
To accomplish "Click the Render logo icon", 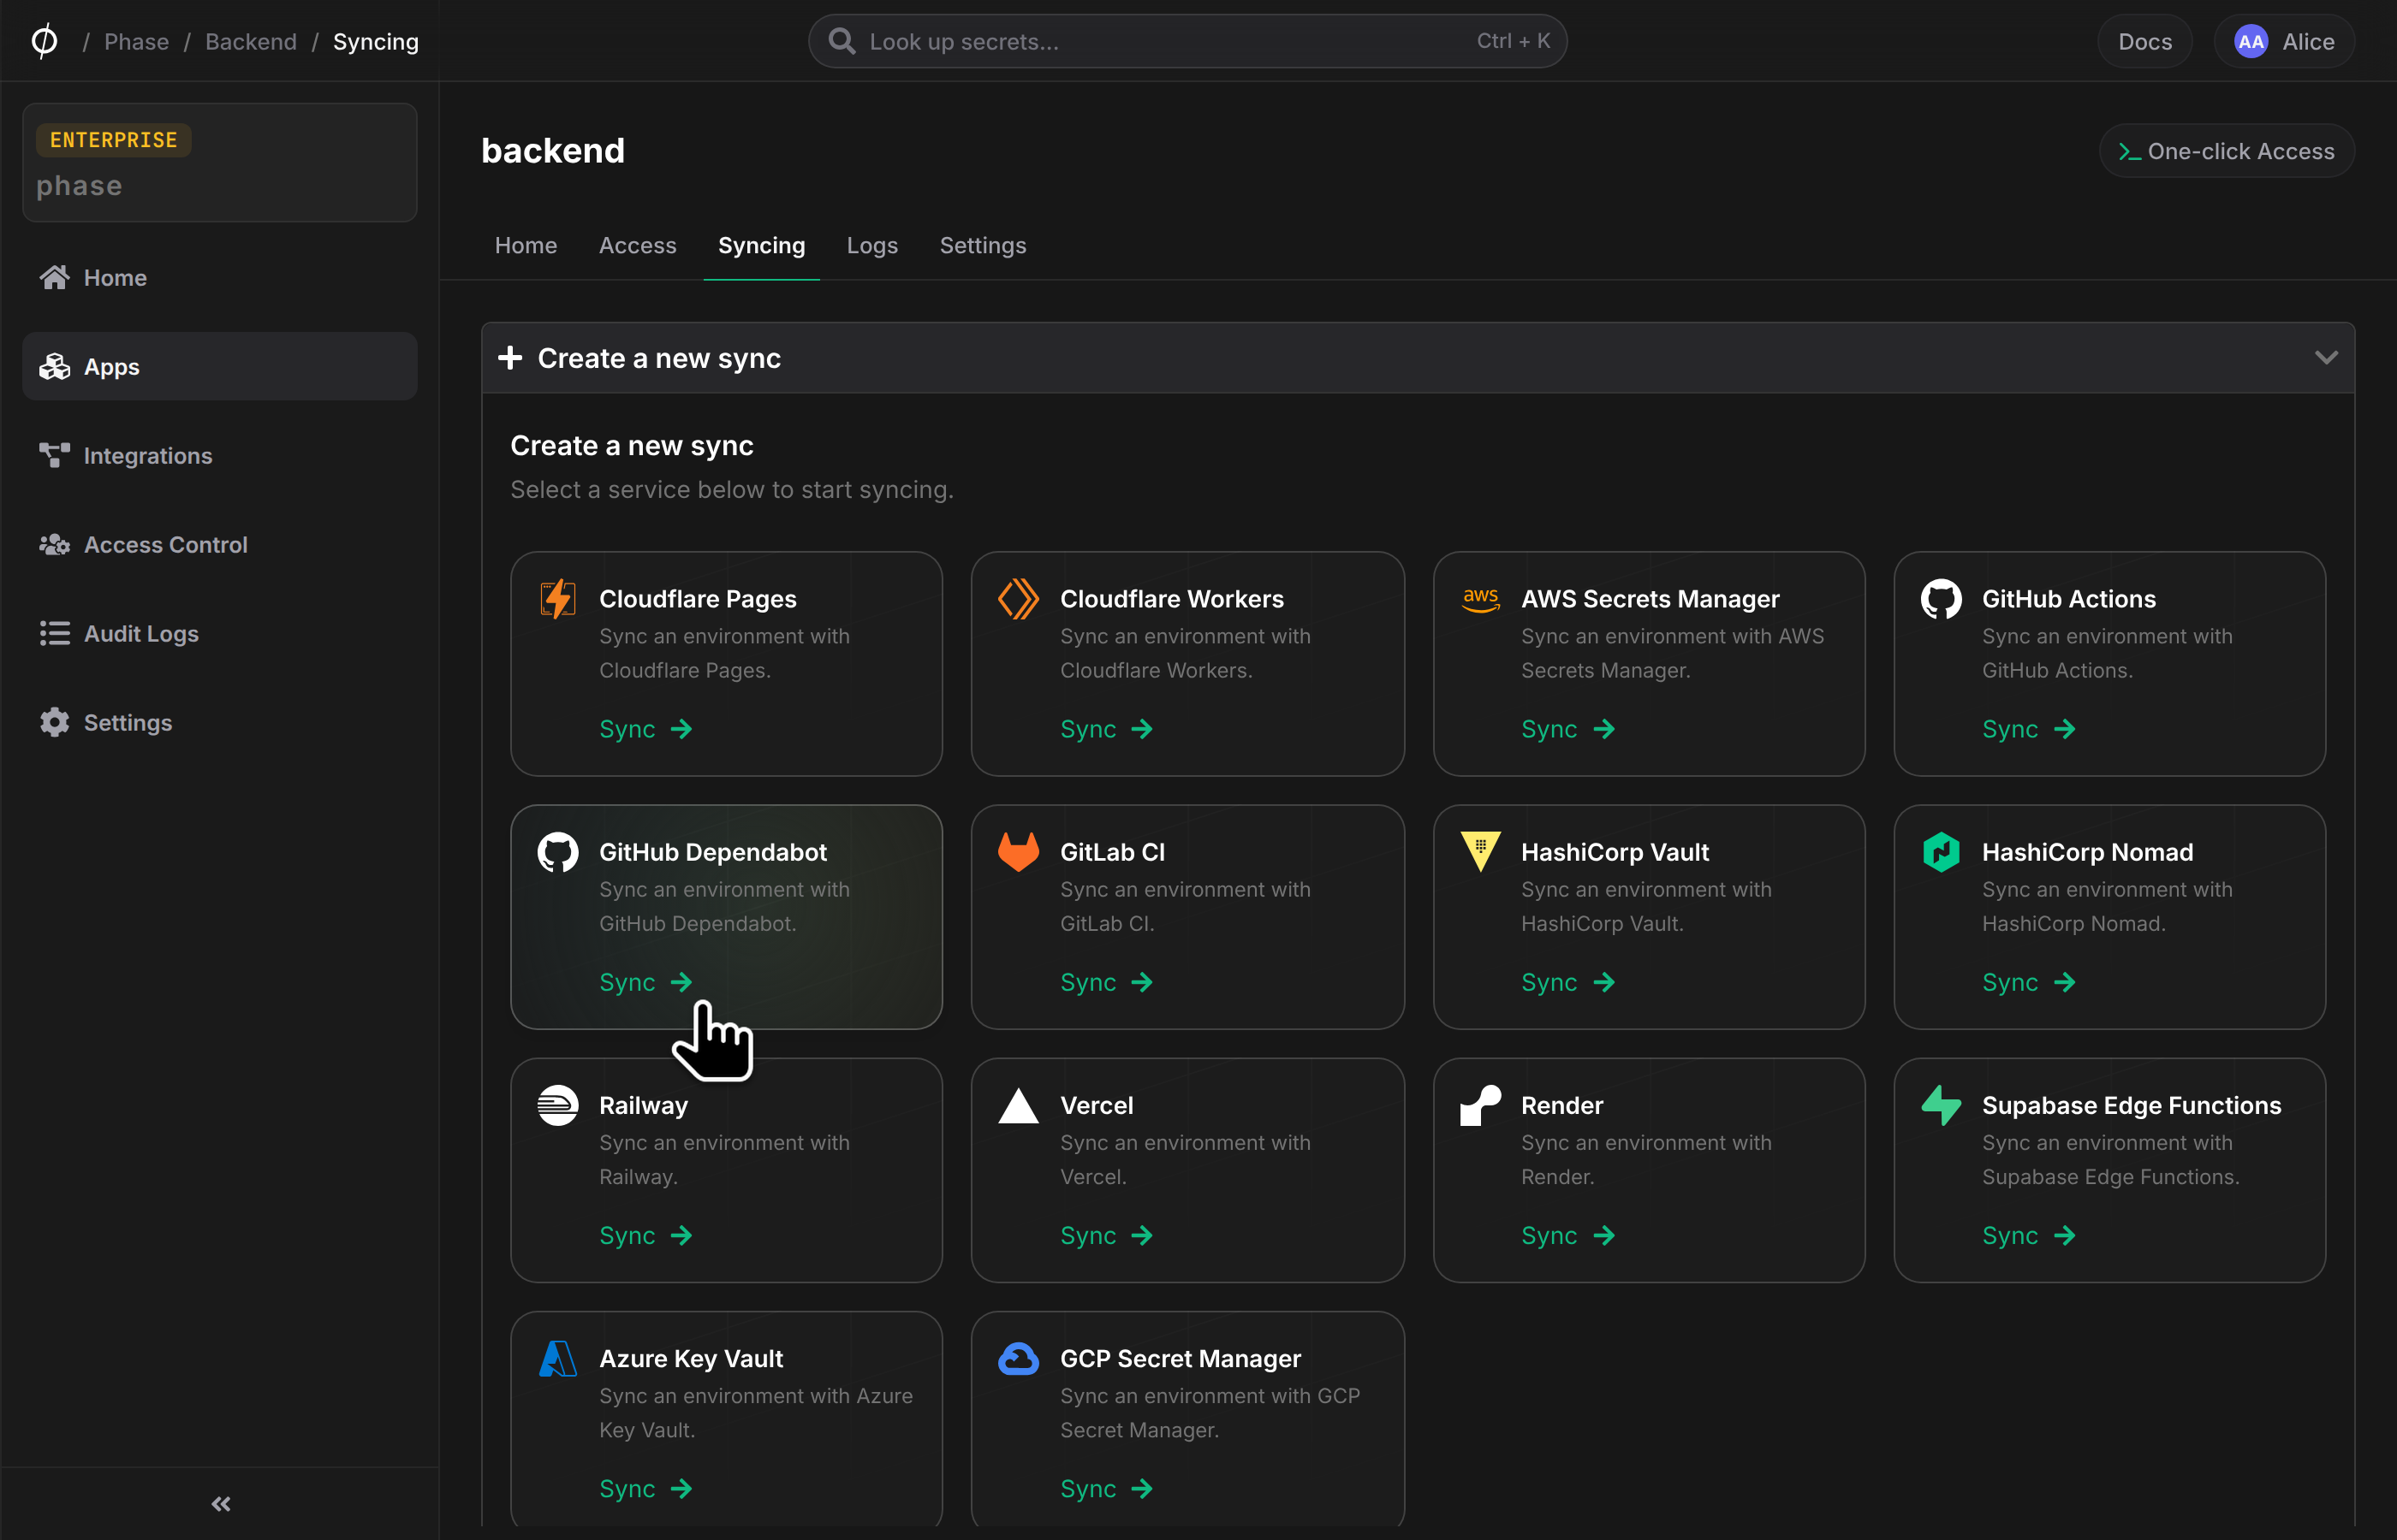I will (1481, 1105).
